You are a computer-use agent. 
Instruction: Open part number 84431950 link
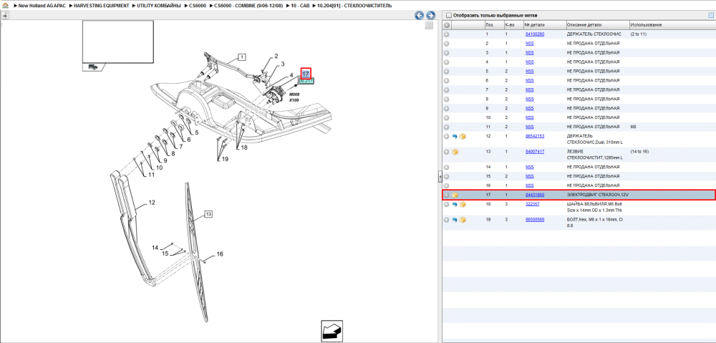pyautogui.click(x=535, y=195)
